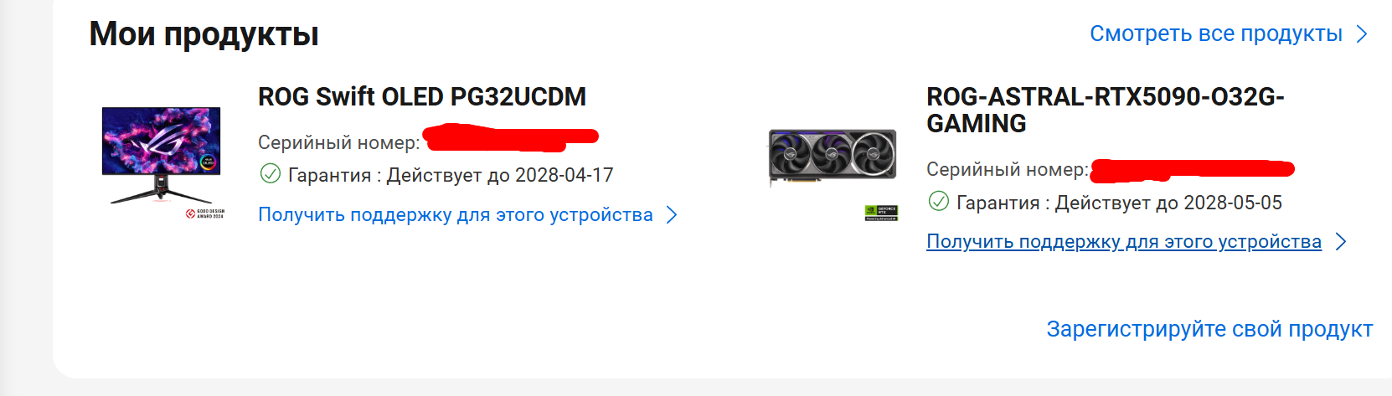
Task: Click the ROG Swift OLED monitor thumbnail
Action: [x=162, y=155]
